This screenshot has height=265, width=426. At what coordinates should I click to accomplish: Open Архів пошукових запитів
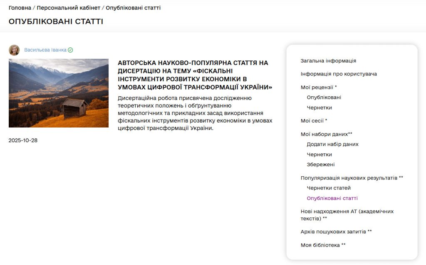point(336,231)
